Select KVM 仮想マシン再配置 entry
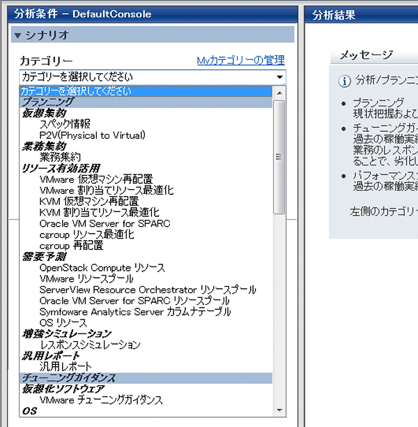 coord(89,201)
